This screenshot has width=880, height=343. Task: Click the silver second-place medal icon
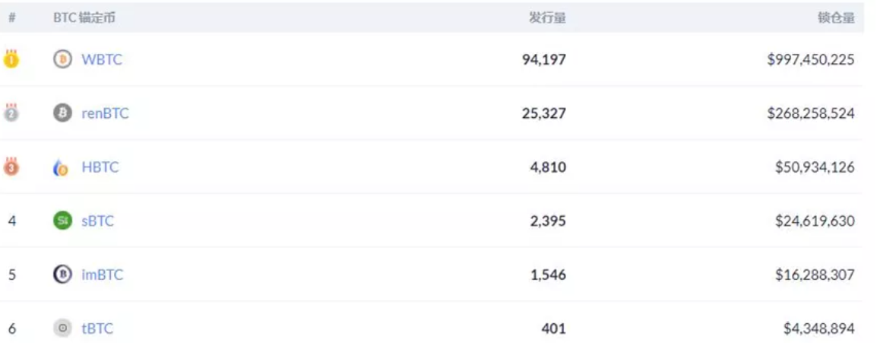[x=11, y=113]
